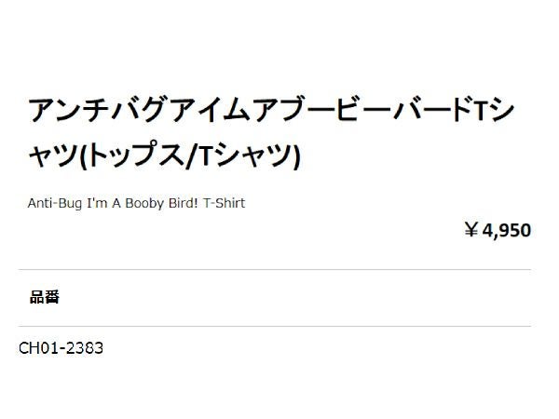Click the second line of the title
Image resolution: width=559 pixels, height=419 pixels.
(163, 155)
